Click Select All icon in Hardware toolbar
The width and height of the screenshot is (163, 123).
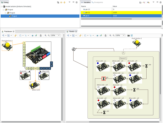click(9, 35)
